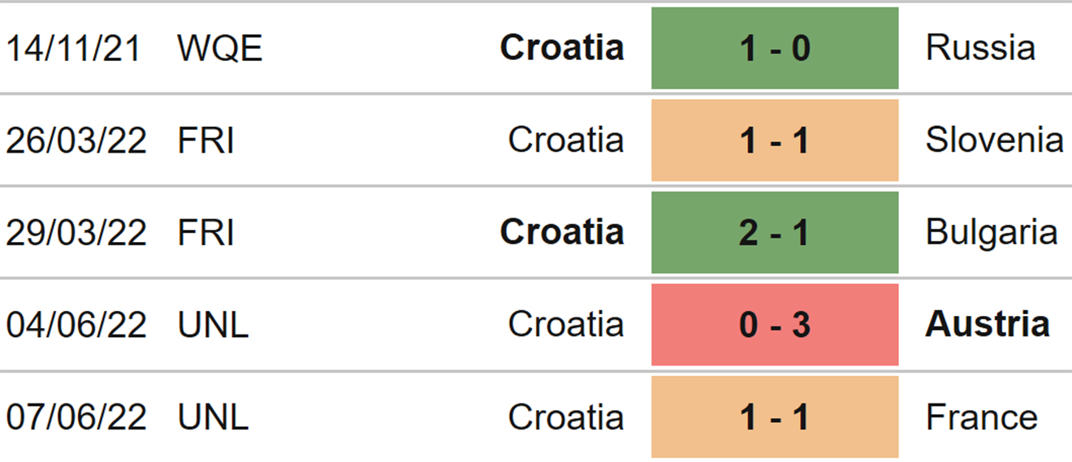
Task: Click Croatia in the France match row
Action: point(566,417)
